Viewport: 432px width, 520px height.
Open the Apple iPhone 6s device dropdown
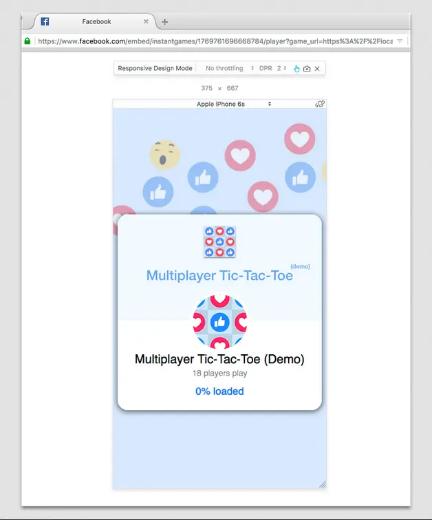pyautogui.click(x=233, y=104)
